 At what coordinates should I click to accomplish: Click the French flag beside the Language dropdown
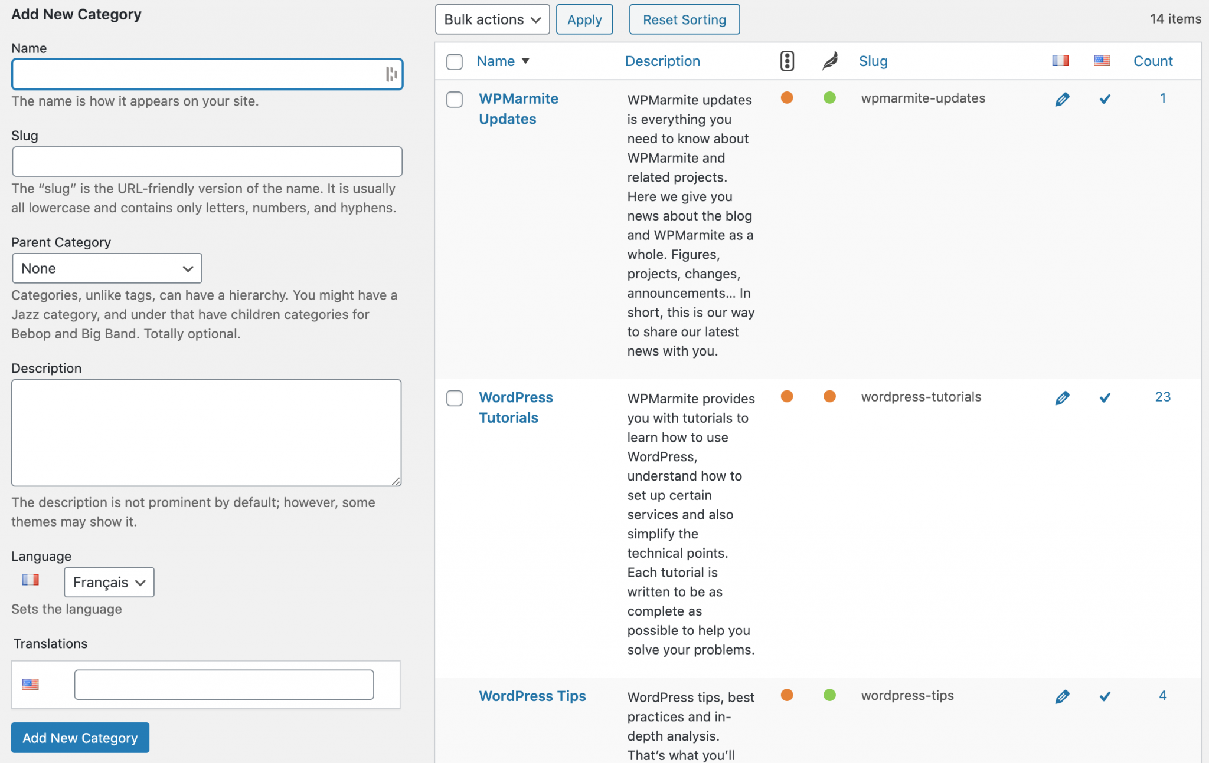[31, 580]
